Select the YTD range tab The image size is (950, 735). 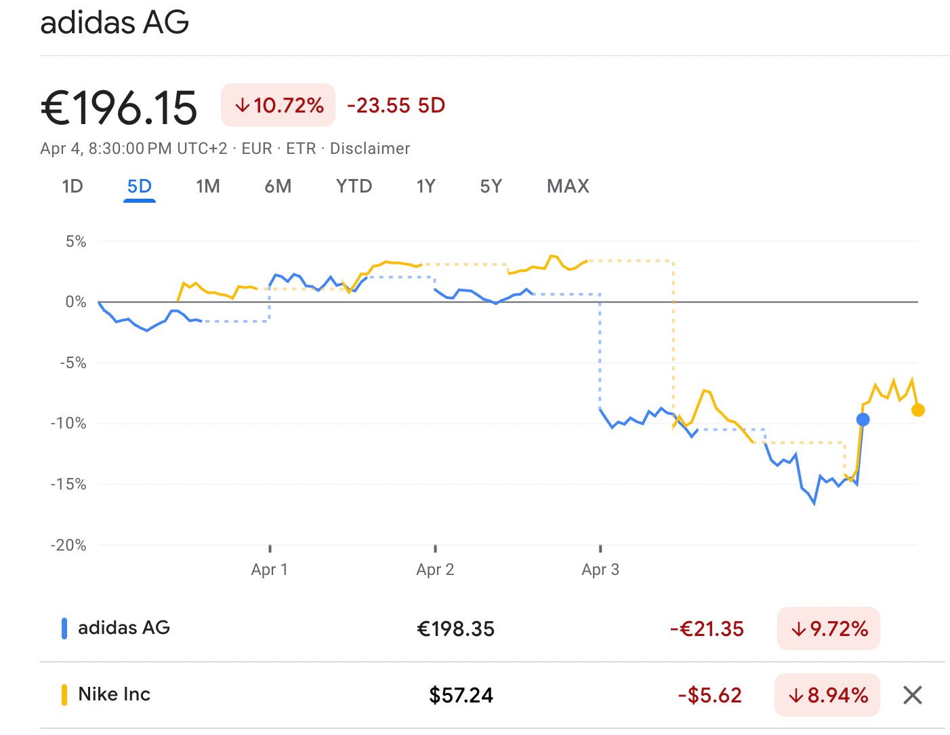coord(354,186)
